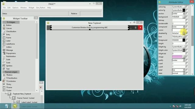Open the Options menu in PAGE

click(15, 8)
